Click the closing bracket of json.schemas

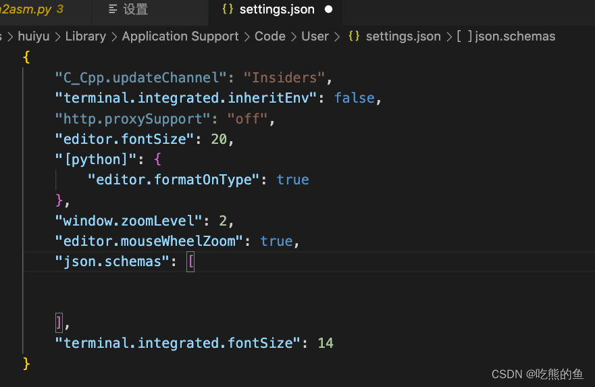[59, 323]
